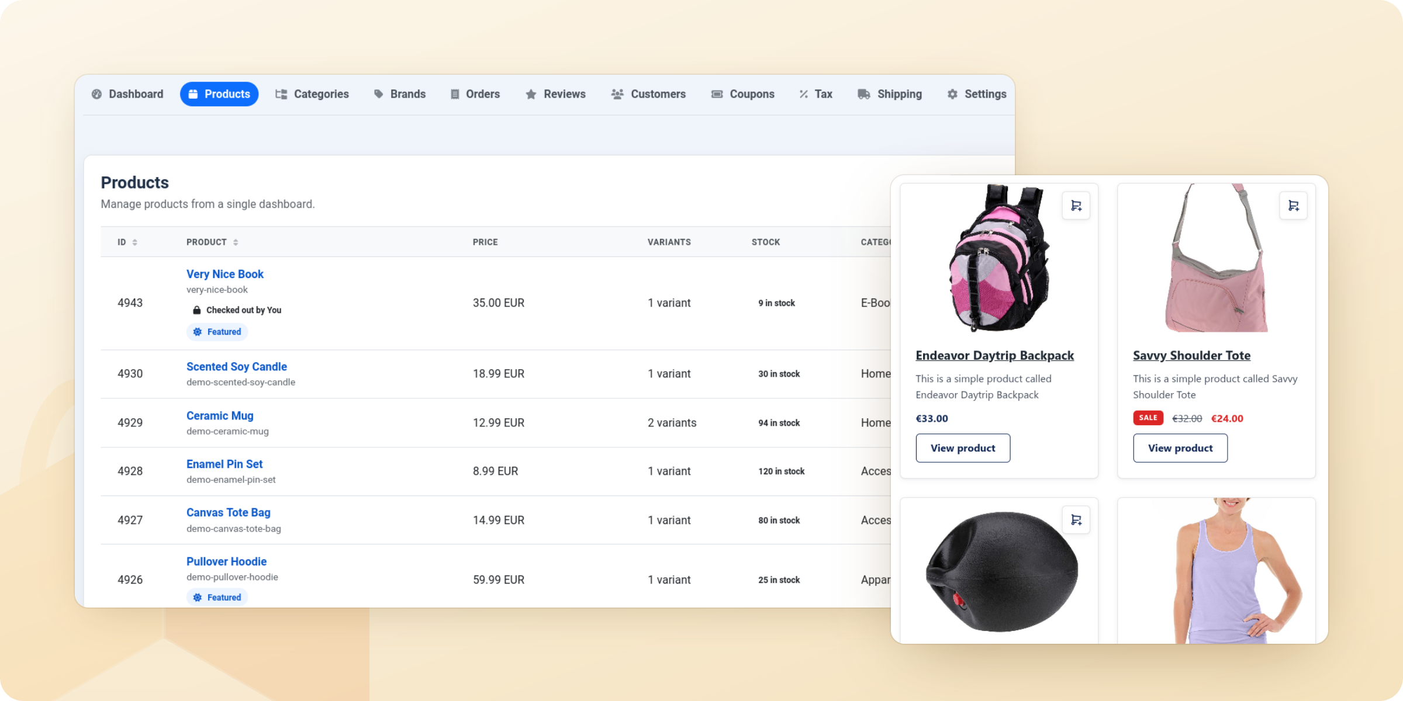This screenshot has width=1403, height=701.
Task: Click the Tax percent icon
Action: pyautogui.click(x=804, y=94)
